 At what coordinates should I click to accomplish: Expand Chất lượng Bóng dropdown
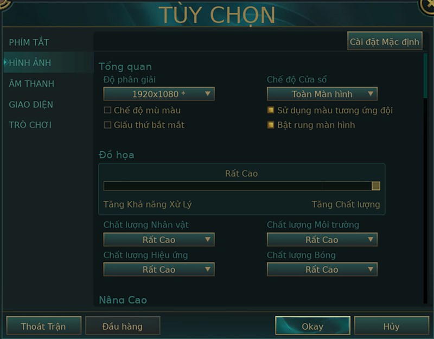pyautogui.click(x=322, y=270)
